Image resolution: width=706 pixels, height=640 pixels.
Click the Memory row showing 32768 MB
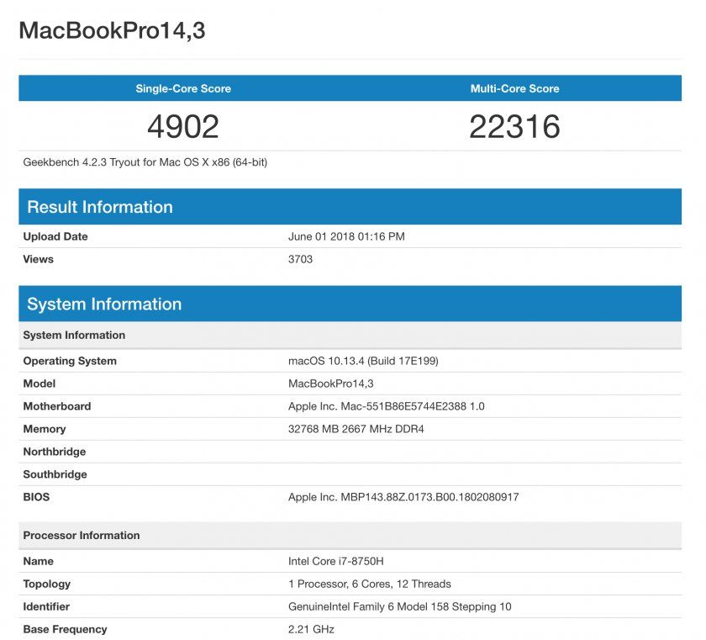(x=353, y=429)
